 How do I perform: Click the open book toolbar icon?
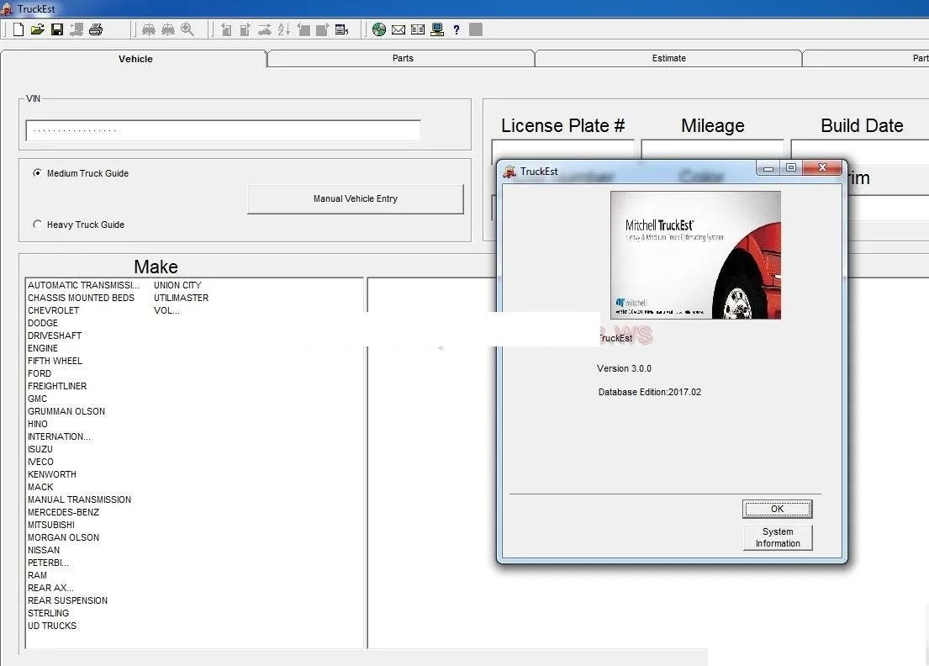click(418, 29)
